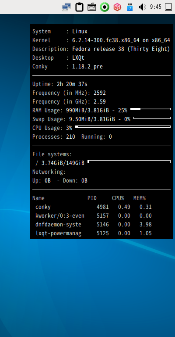Click the Uptime line in Conky
Viewport: 175px width, 337px height.
[60, 84]
